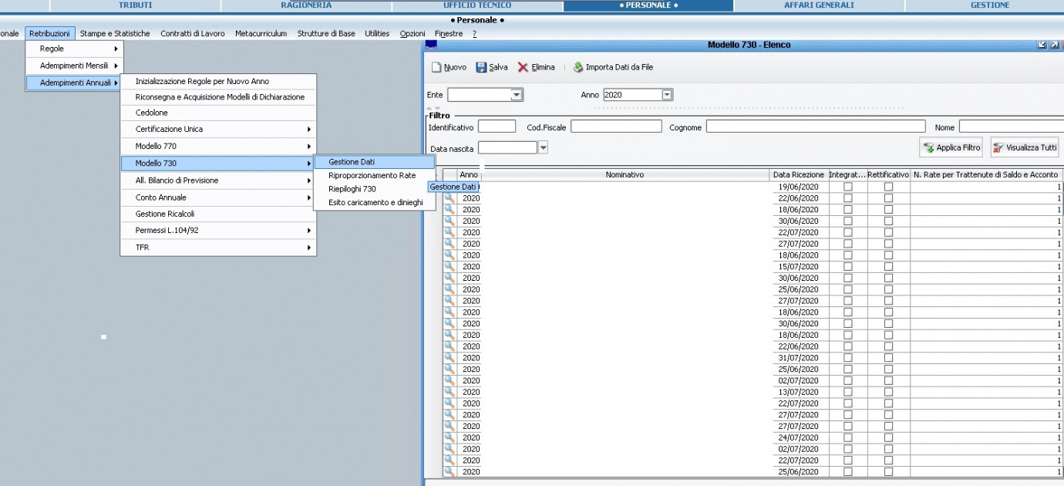This screenshot has width=1064, height=486.
Task: Switch to the UFFICIO TECNICO tab
Action: pyautogui.click(x=477, y=5)
